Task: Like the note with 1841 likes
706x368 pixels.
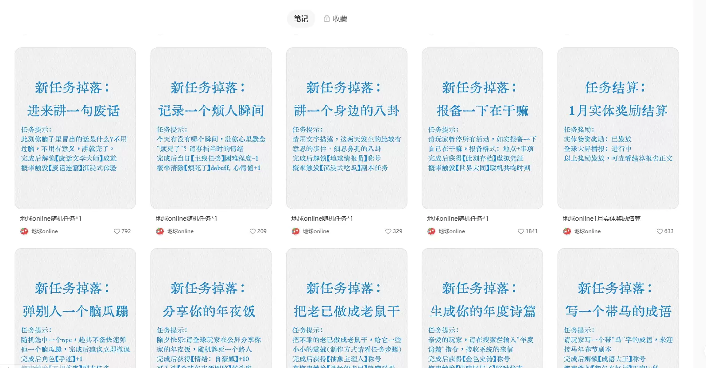Action: [x=521, y=231]
